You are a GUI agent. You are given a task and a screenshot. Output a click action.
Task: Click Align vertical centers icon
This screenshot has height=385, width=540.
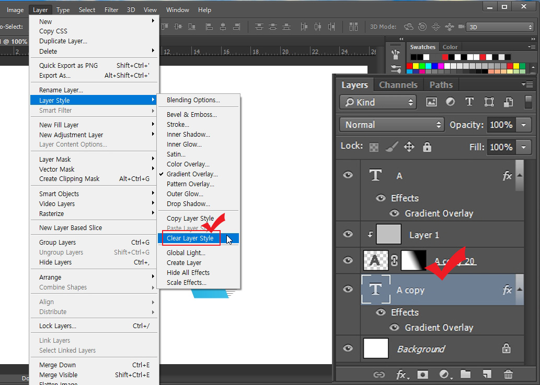point(178,27)
